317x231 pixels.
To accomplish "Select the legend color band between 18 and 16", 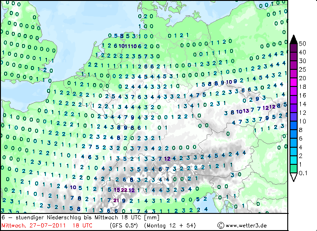I will pos(294,91).
